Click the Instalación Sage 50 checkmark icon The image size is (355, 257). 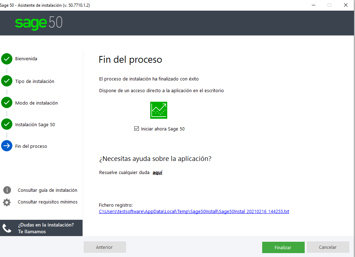point(7,124)
